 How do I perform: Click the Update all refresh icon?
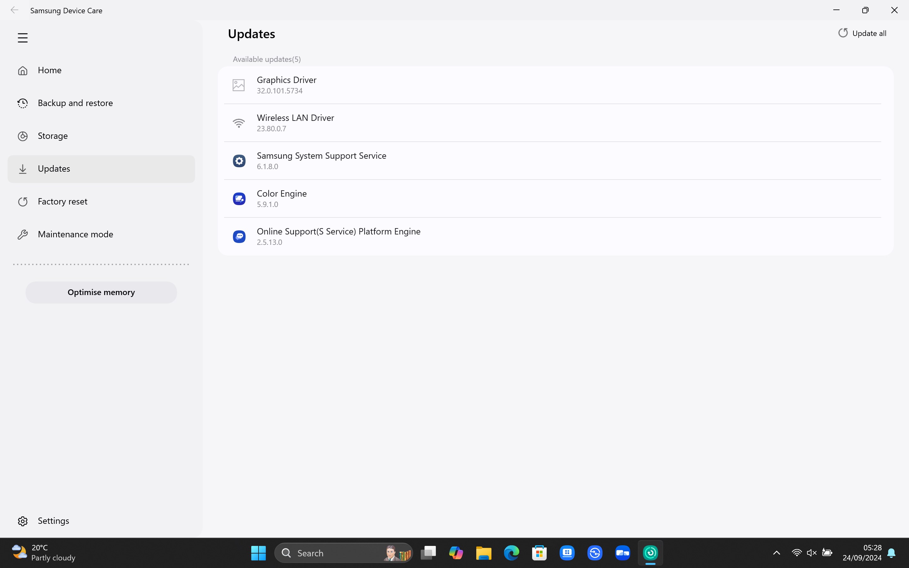pyautogui.click(x=843, y=33)
